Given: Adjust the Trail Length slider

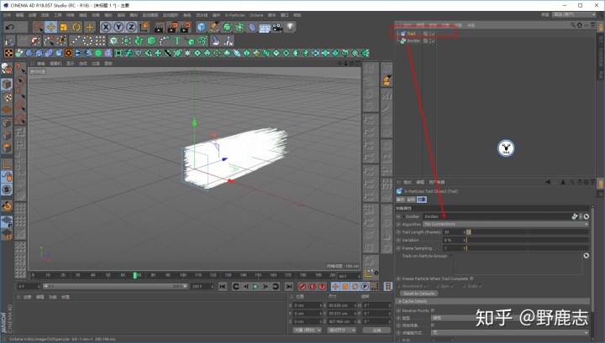Looking at the screenshot, I should (528, 232).
